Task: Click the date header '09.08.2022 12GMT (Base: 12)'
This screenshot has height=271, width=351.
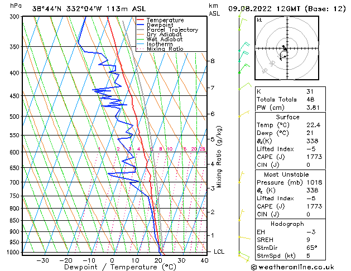Action: pos(287,9)
